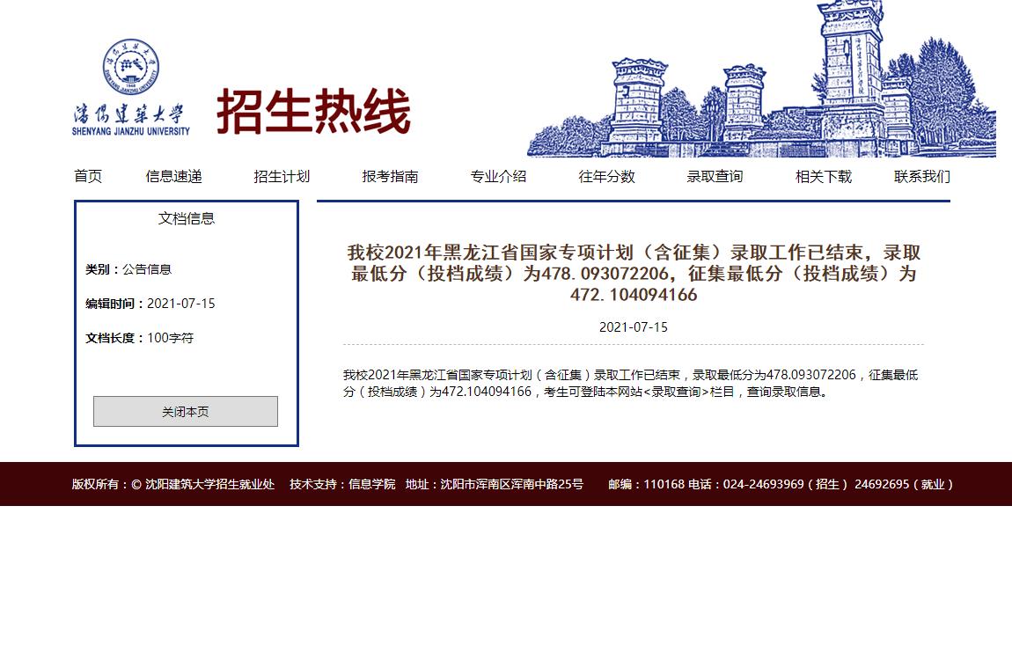Click the 文档长度：100字符 line

[x=139, y=337]
